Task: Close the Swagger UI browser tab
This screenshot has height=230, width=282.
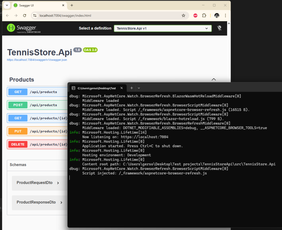Action: [x=63, y=6]
